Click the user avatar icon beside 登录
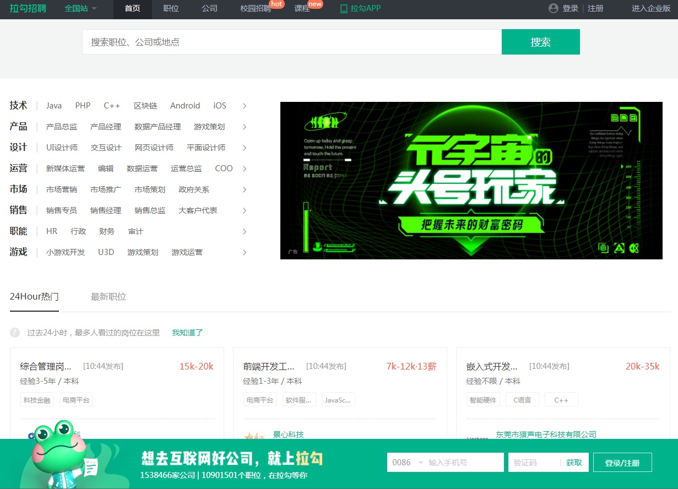The height and width of the screenshot is (489, 678). pos(554,8)
